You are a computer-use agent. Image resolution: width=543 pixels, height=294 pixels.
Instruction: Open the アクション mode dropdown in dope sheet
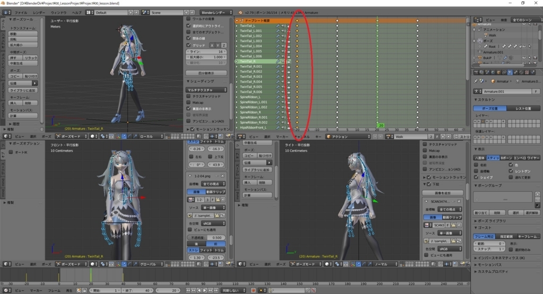tap(348, 137)
